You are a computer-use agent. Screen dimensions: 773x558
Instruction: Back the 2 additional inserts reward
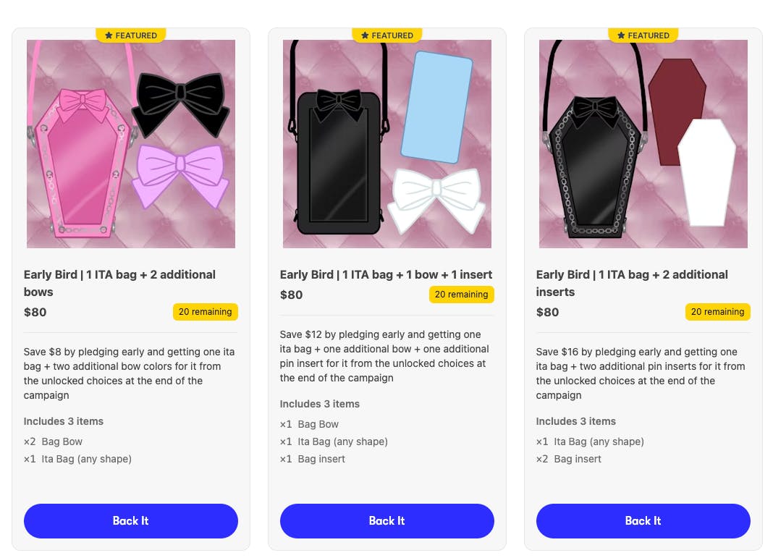click(x=643, y=521)
